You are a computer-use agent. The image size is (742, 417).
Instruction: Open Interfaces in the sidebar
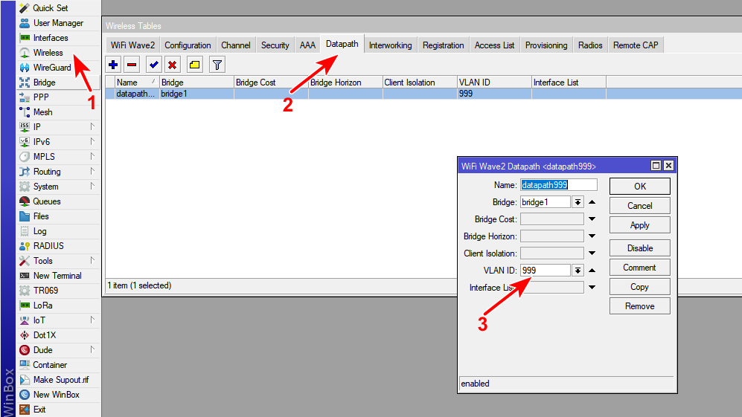coord(59,38)
